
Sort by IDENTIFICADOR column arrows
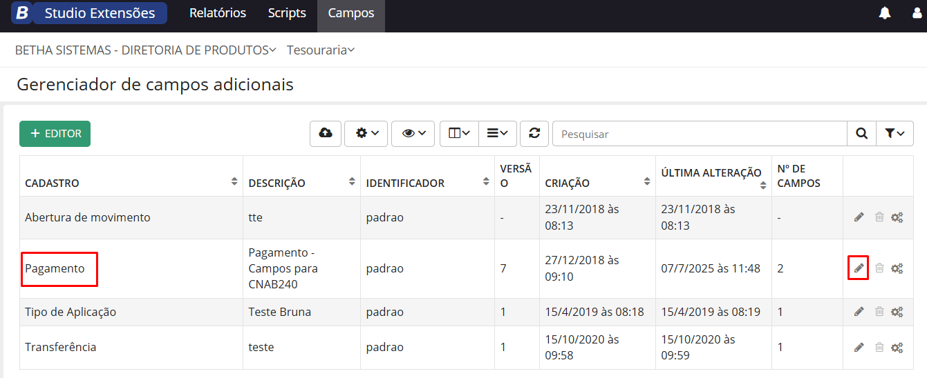(x=486, y=181)
